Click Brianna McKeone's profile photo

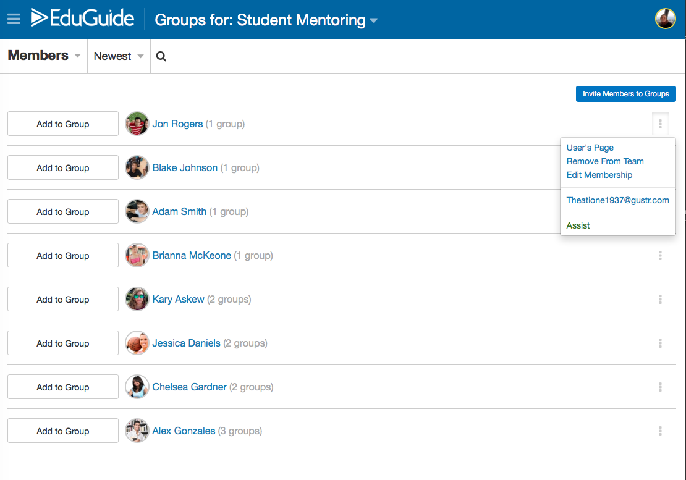(137, 255)
